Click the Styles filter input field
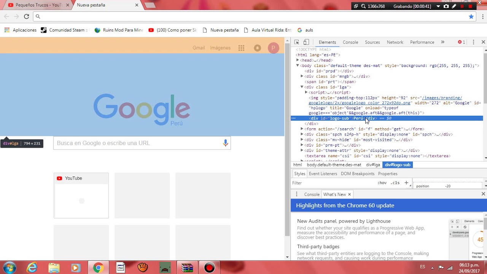This screenshot has width=487, height=274. 333,183
